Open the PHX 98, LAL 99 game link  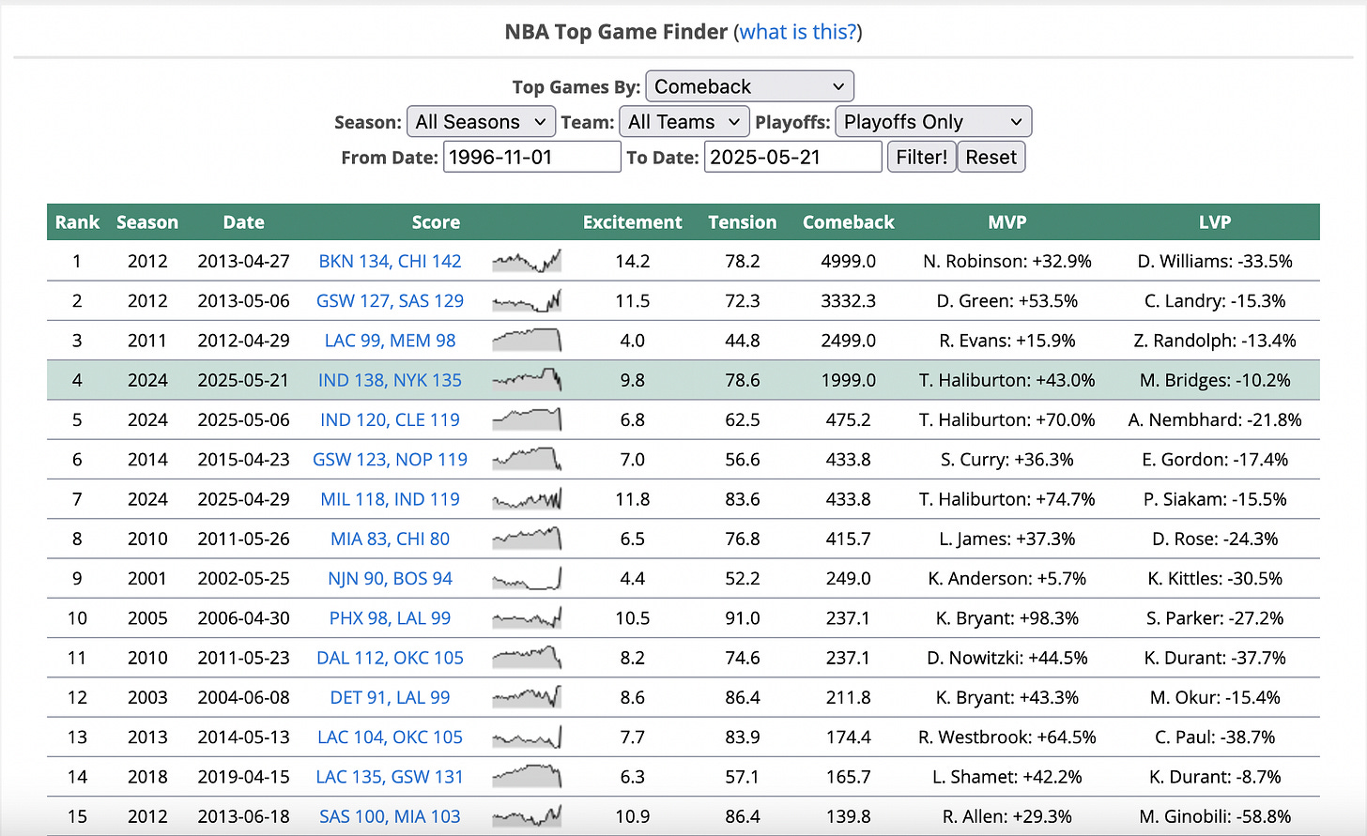(x=390, y=618)
